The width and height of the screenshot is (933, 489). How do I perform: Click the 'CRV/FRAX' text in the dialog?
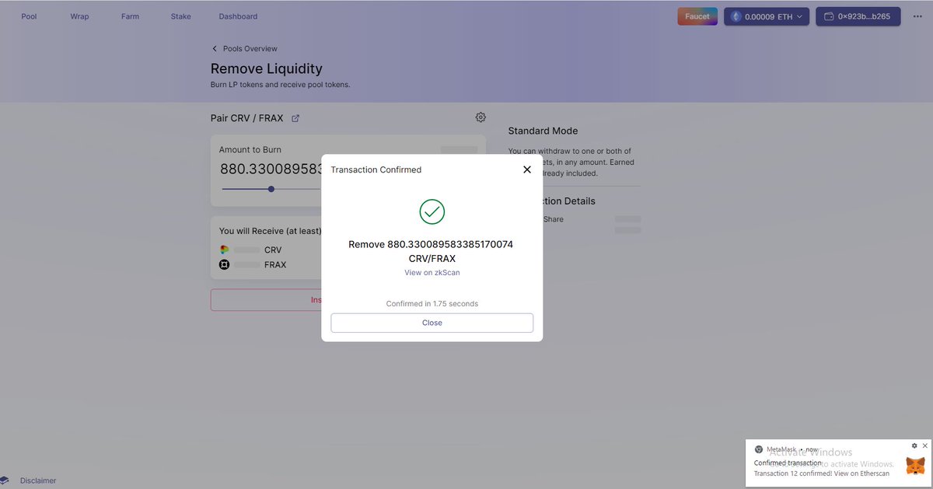coord(432,258)
